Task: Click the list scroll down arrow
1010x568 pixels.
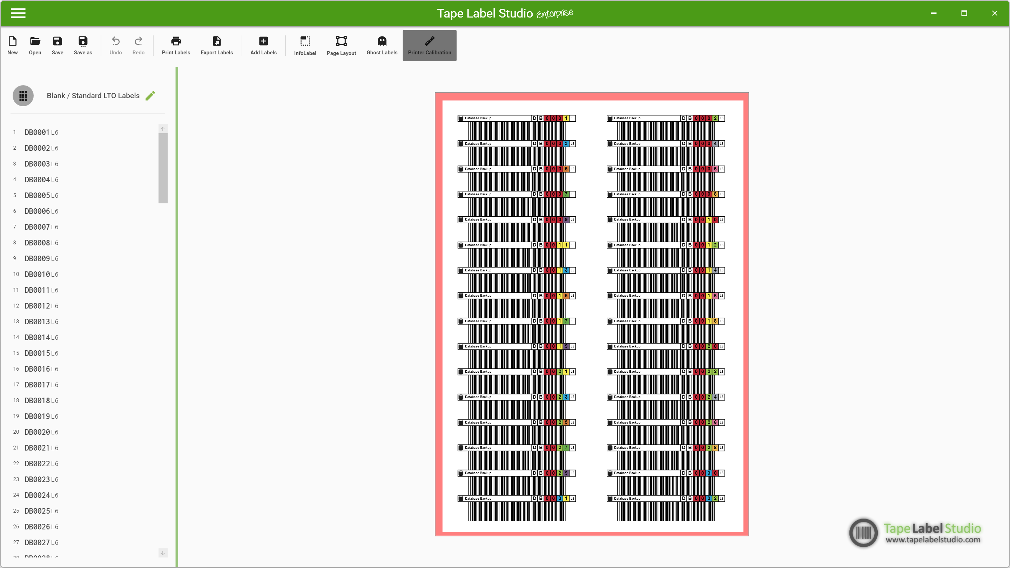Action: (163, 553)
